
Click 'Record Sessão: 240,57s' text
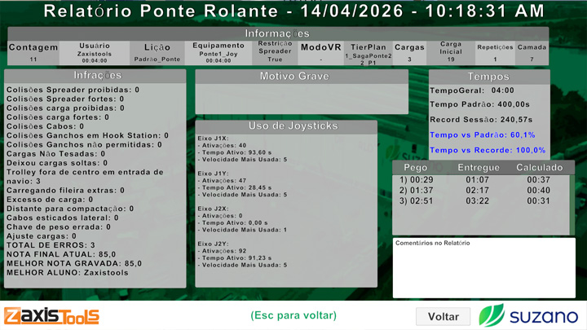point(481,120)
